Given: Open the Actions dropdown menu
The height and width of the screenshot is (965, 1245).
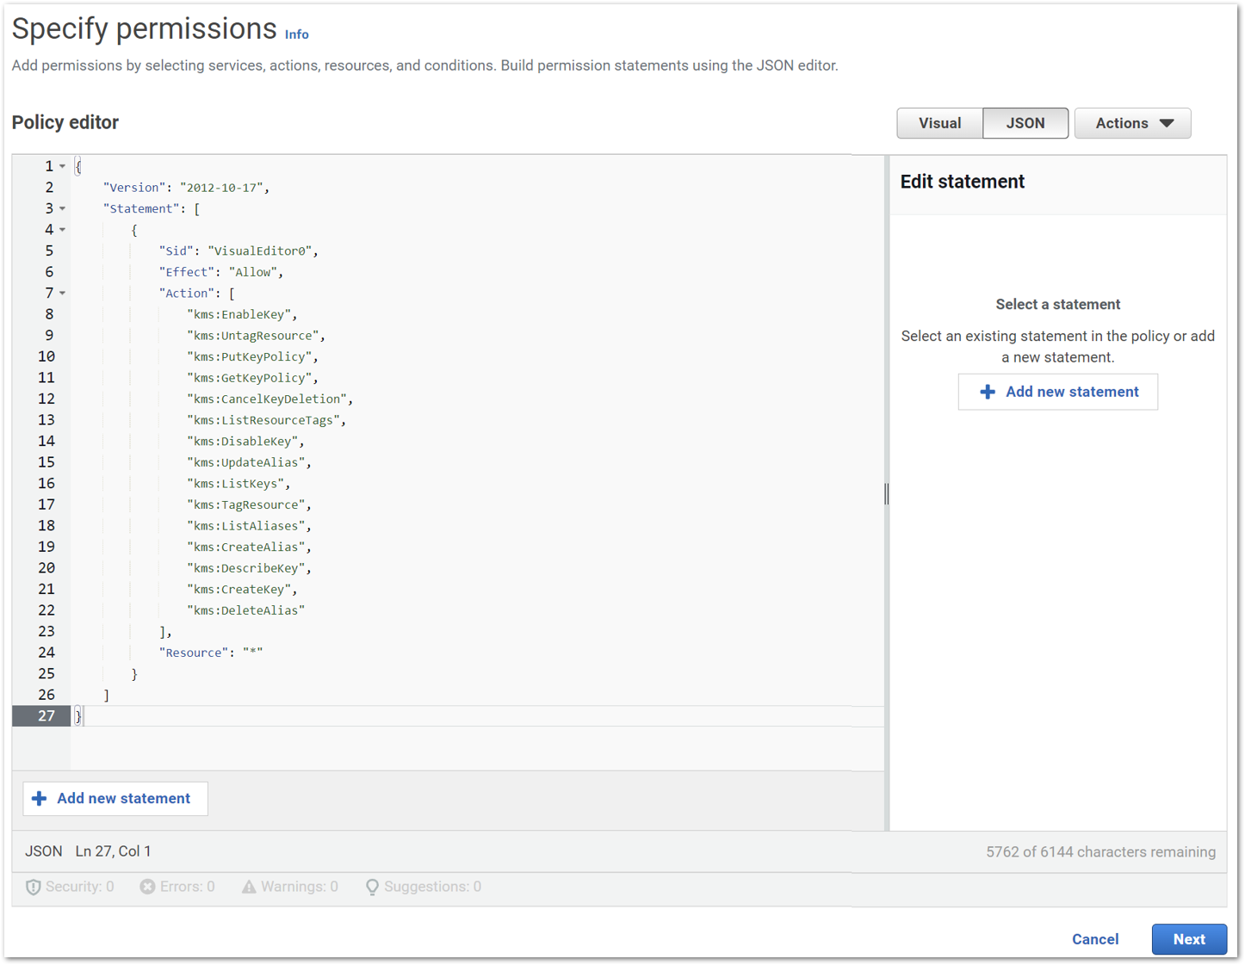Looking at the screenshot, I should click(x=1132, y=123).
